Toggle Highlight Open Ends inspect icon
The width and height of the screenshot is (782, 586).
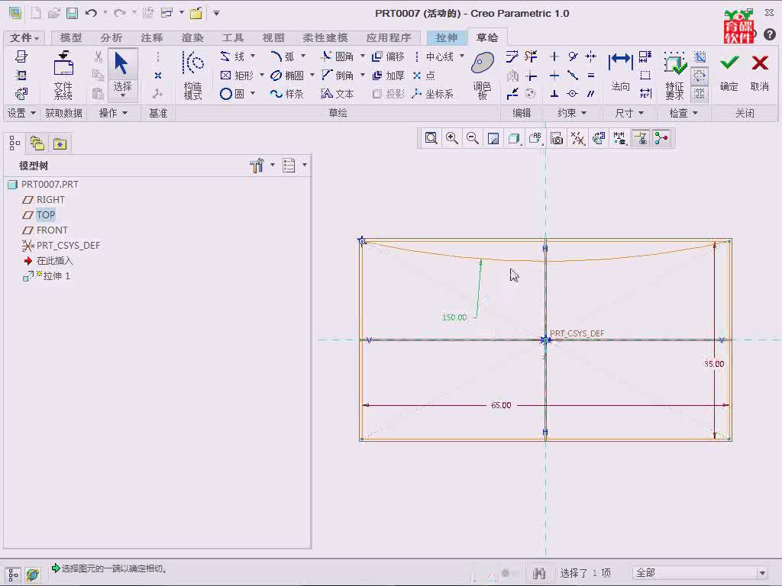pyautogui.click(x=700, y=76)
